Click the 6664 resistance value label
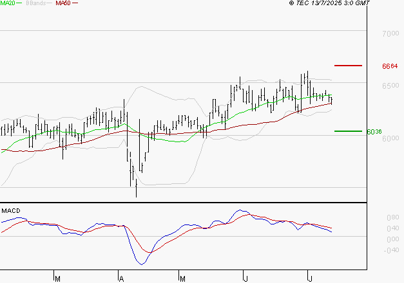The height and width of the screenshot is (283, 404). pyautogui.click(x=389, y=66)
